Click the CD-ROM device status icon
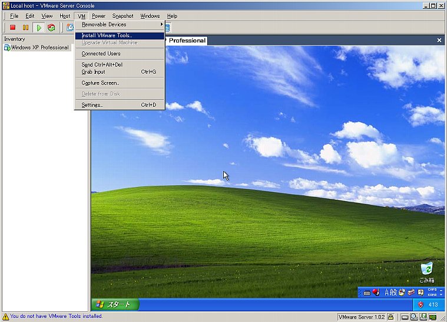447x322 pixels. click(x=414, y=317)
